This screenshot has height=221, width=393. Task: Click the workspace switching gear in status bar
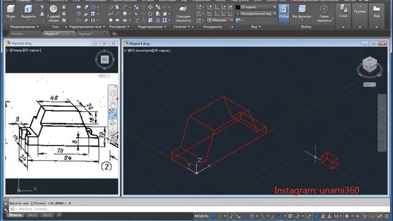[347, 216]
